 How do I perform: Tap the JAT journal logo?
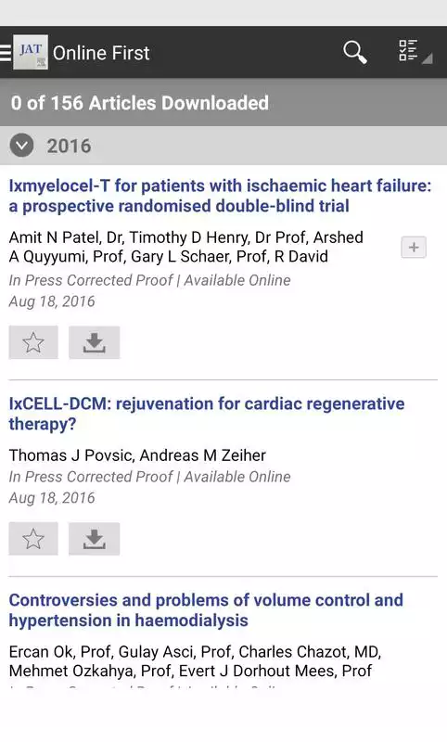point(31,52)
